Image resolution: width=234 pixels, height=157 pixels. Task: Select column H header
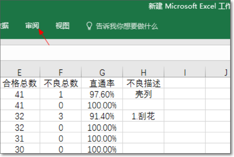tap(143, 72)
